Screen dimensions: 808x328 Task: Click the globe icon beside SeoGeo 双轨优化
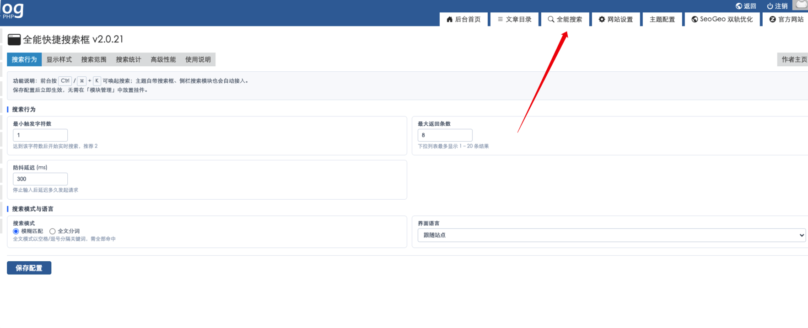695,19
